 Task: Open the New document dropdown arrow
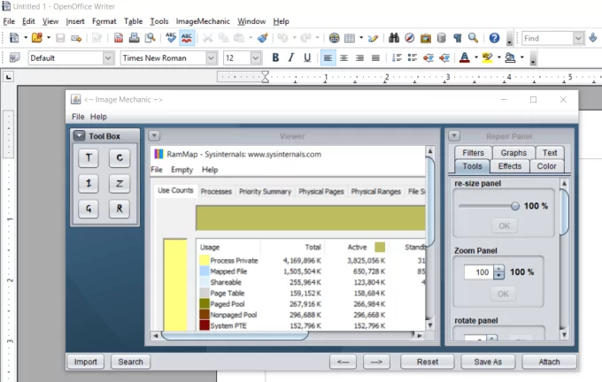[x=26, y=38]
